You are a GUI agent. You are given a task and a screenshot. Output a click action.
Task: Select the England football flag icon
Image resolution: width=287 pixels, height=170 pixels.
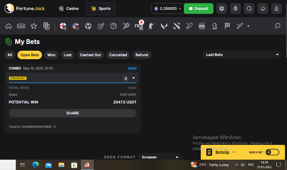(63, 26)
